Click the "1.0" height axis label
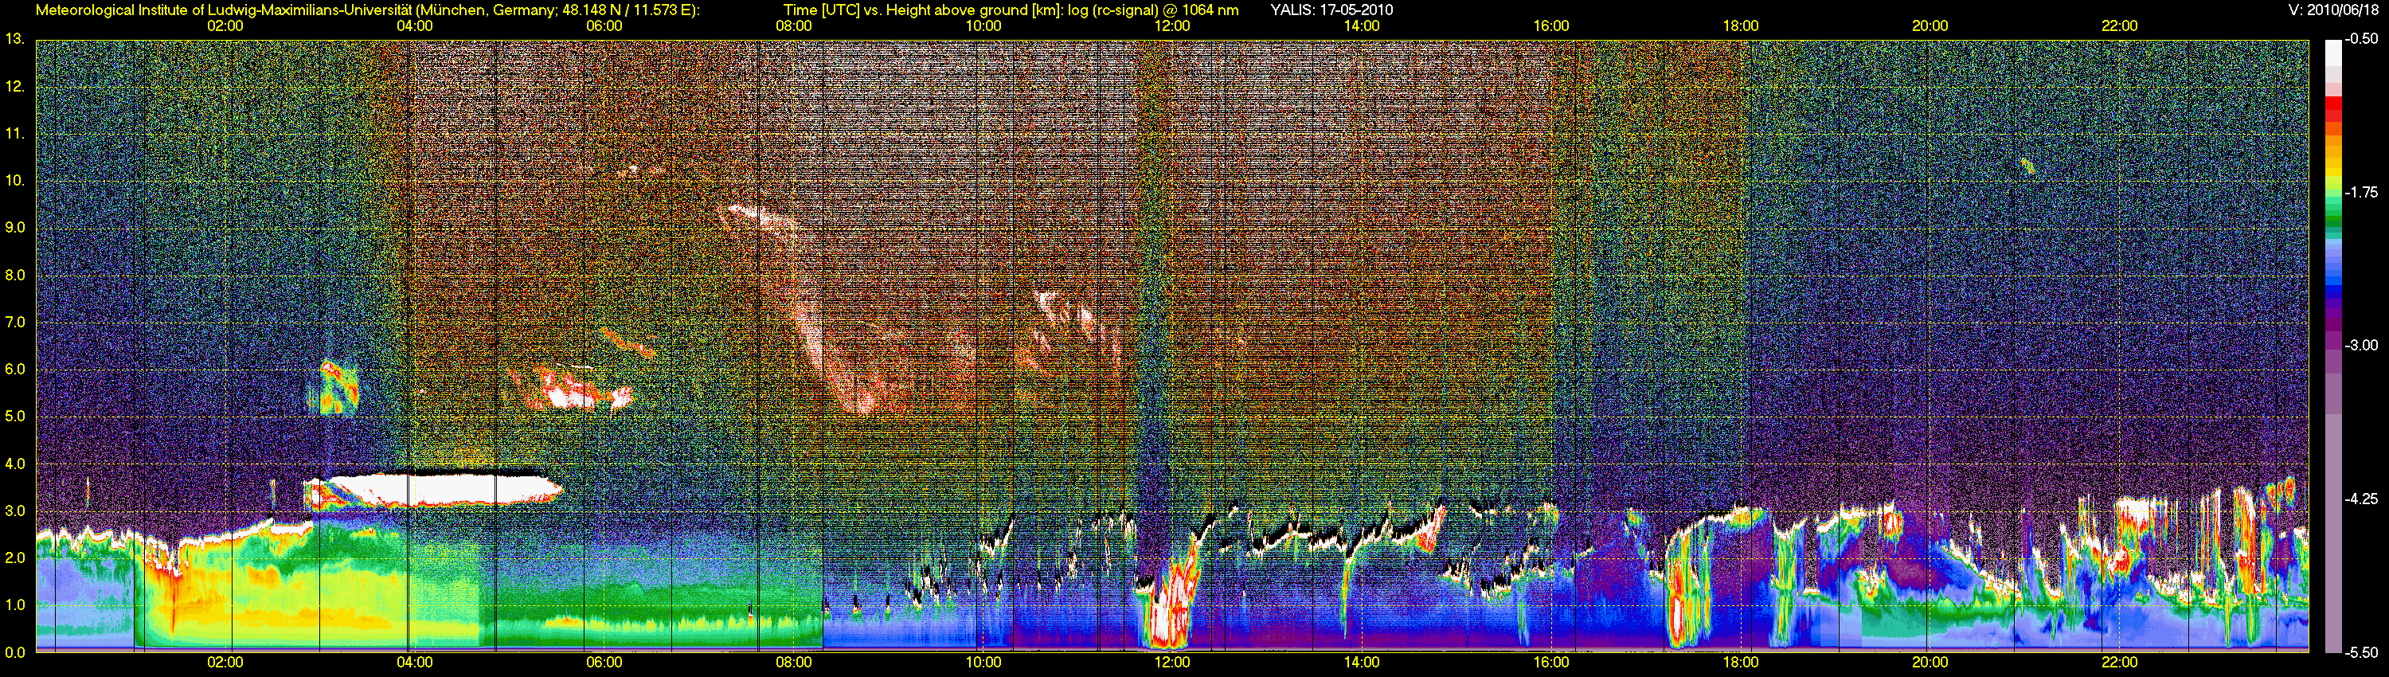Viewport: 2389px width, 677px height. [16, 605]
